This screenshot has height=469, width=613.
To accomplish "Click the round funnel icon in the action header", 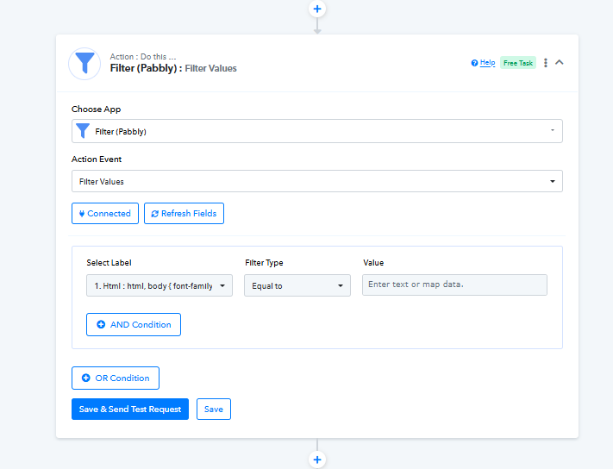I will 84,63.
